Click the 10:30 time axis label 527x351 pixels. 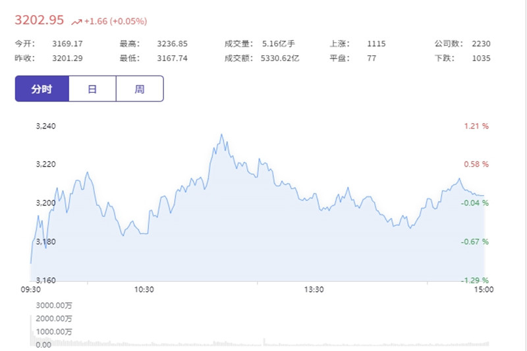[x=144, y=289]
